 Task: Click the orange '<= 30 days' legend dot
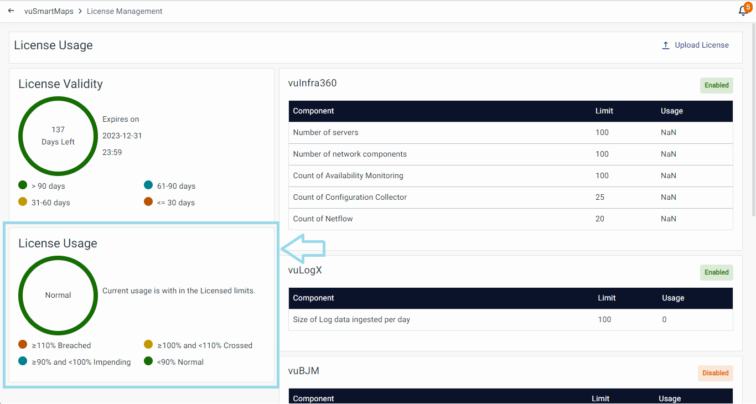pos(148,202)
